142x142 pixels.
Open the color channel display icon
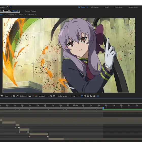pos(36,96)
